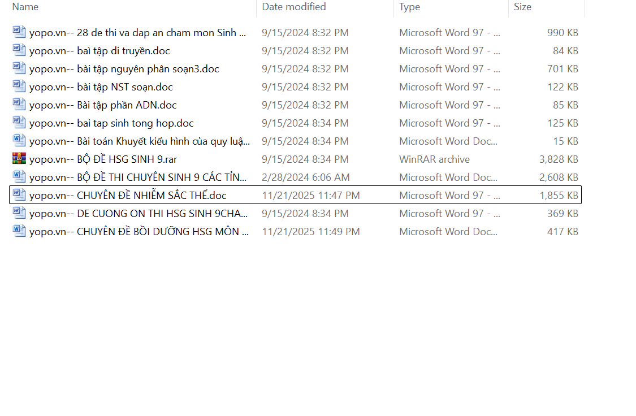Click the icon of 28 de thi va dap an file
This screenshot has height=416, width=636.
pos(19,32)
